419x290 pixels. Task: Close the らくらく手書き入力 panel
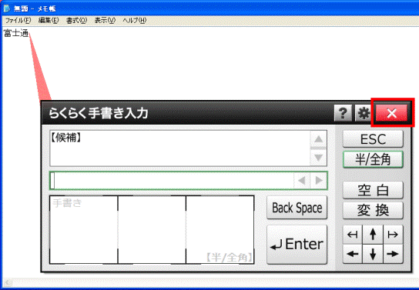pos(392,113)
